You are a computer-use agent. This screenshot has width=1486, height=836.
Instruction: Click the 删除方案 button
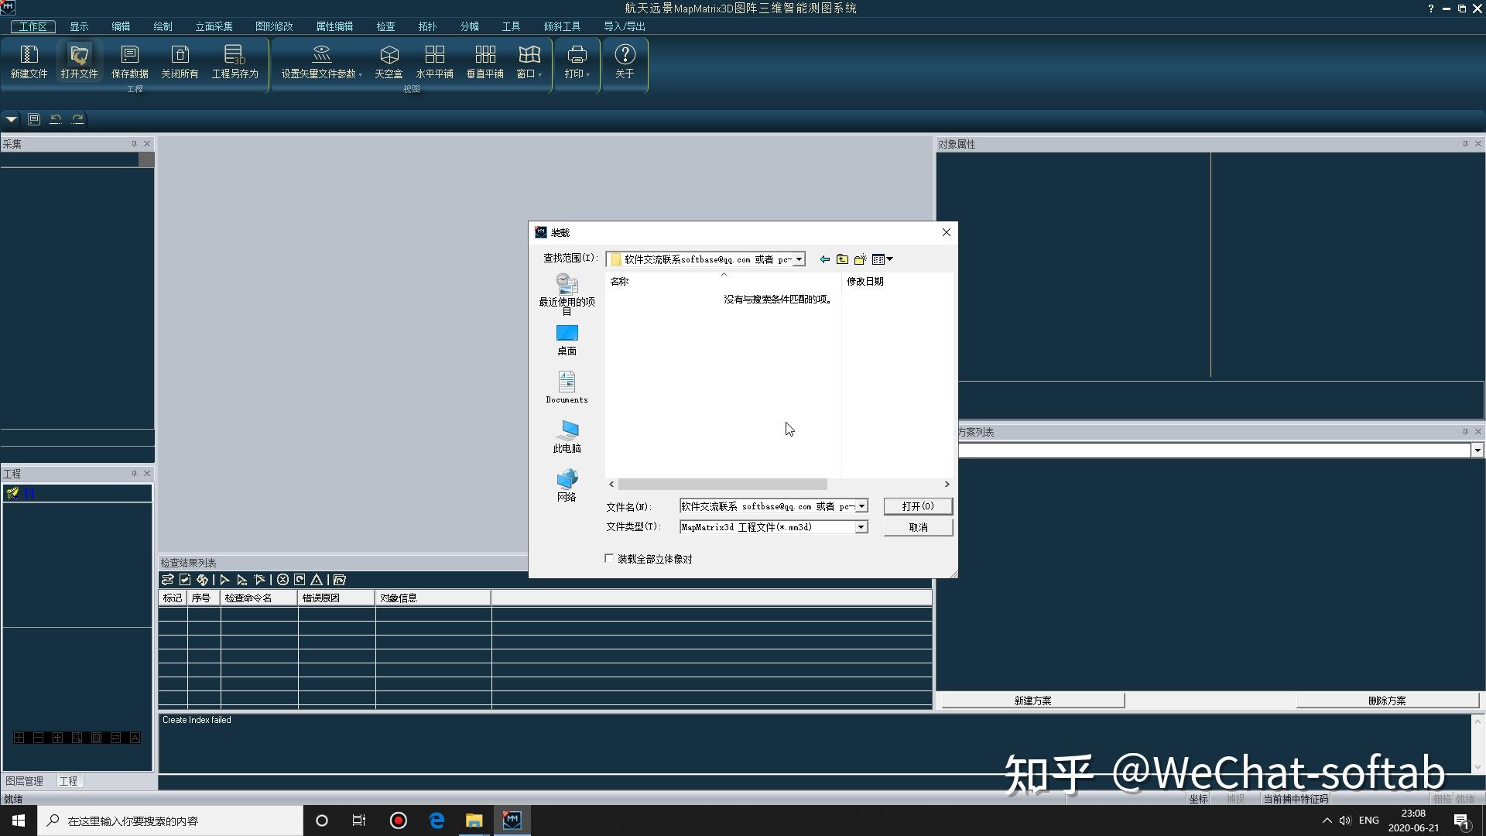1386,701
